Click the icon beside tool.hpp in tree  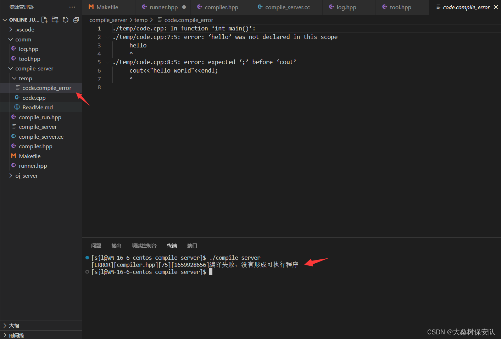[x=13, y=58]
